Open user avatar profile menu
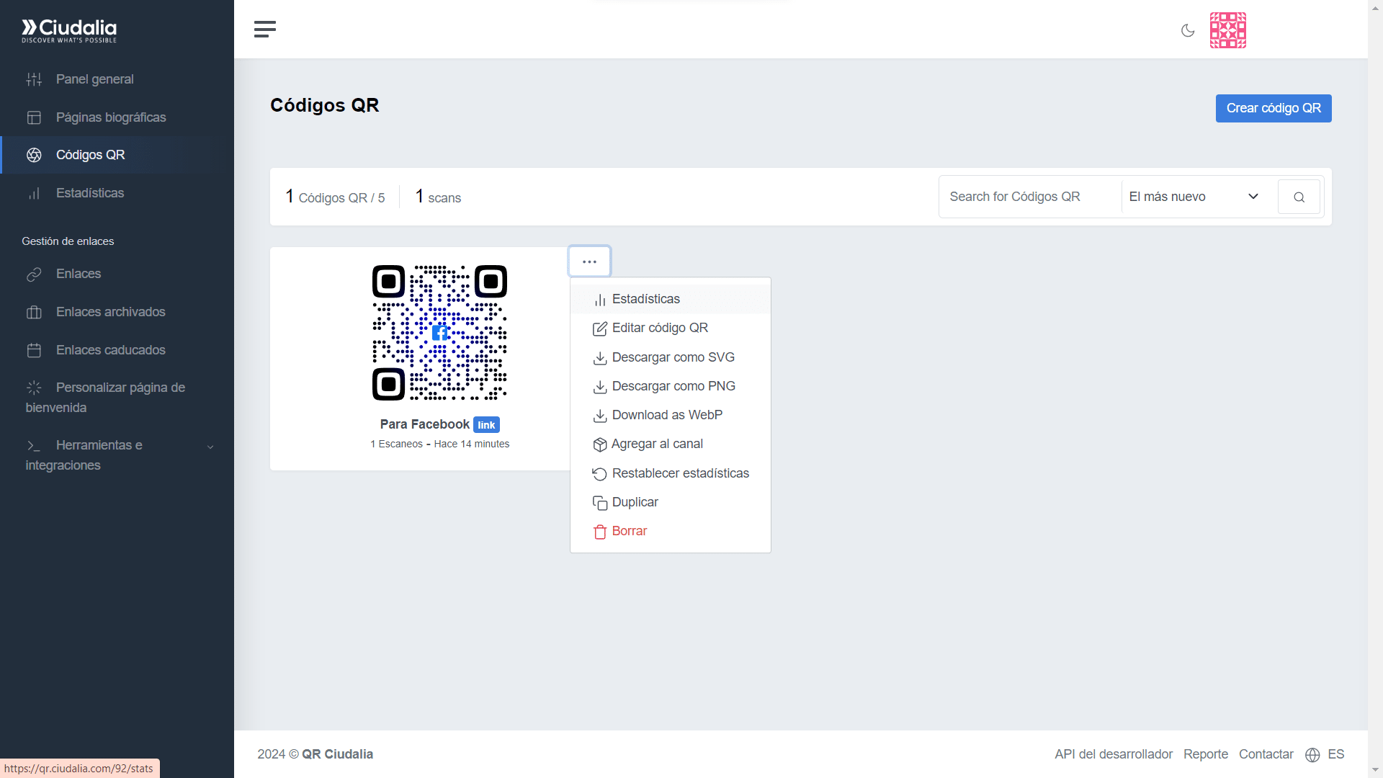1383x778 pixels. pos(1227,30)
